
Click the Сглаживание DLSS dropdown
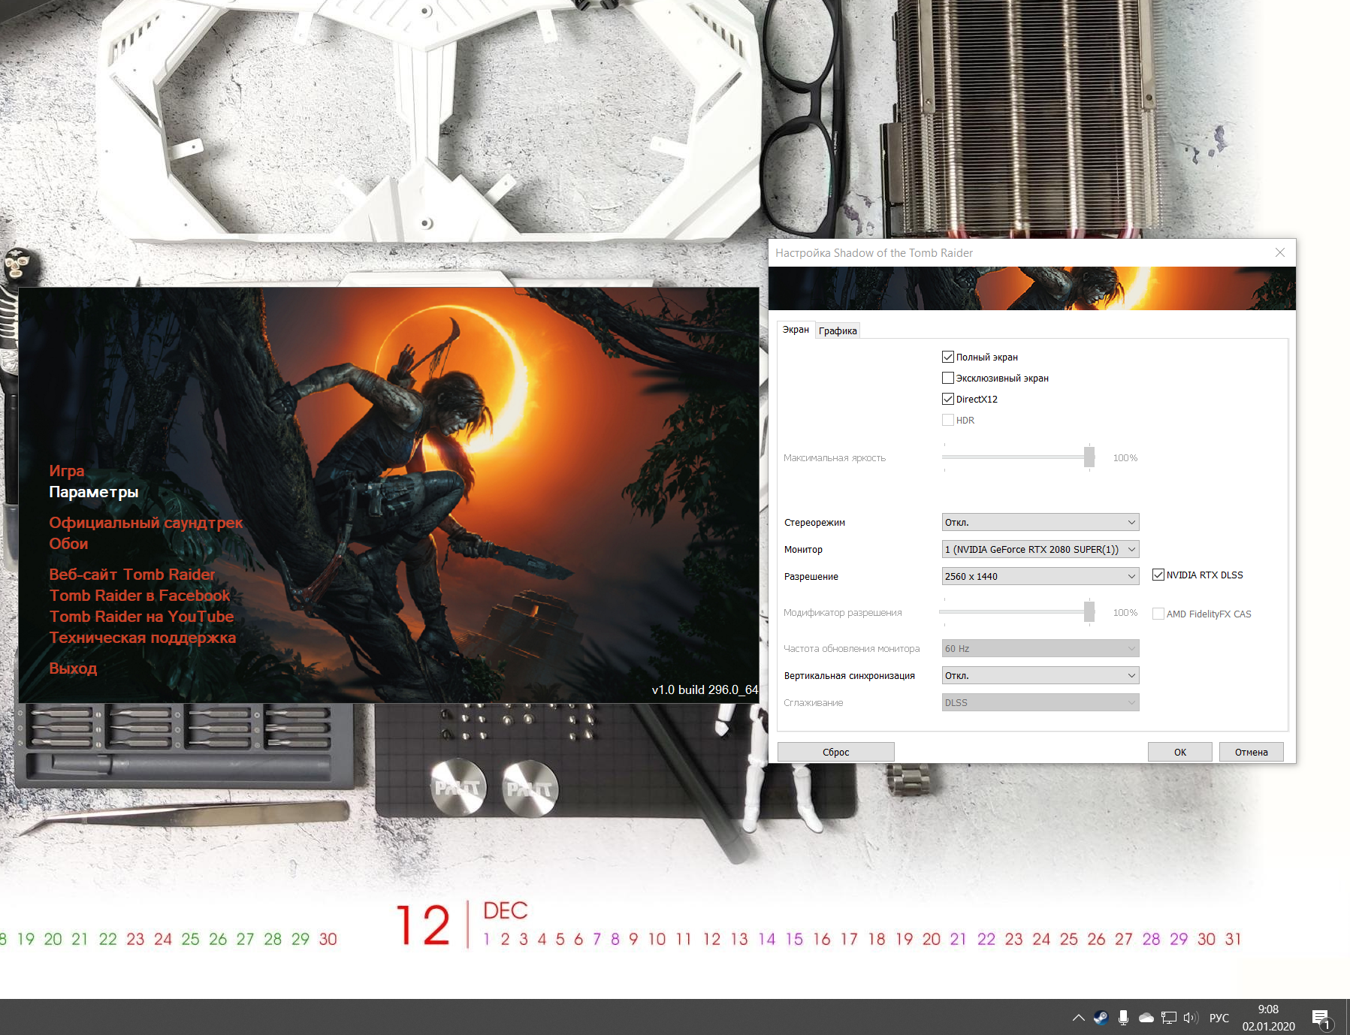[x=1040, y=702]
